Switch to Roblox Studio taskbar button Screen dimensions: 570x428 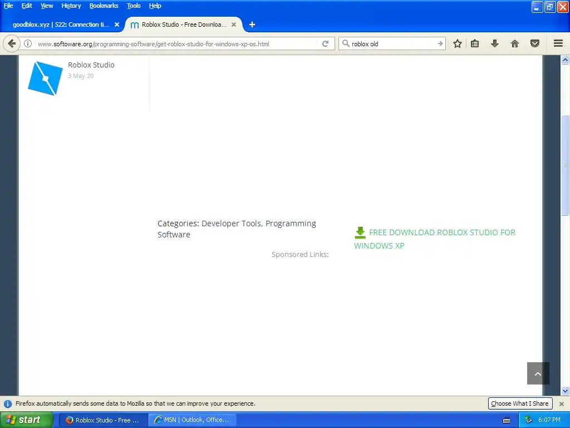click(x=103, y=420)
